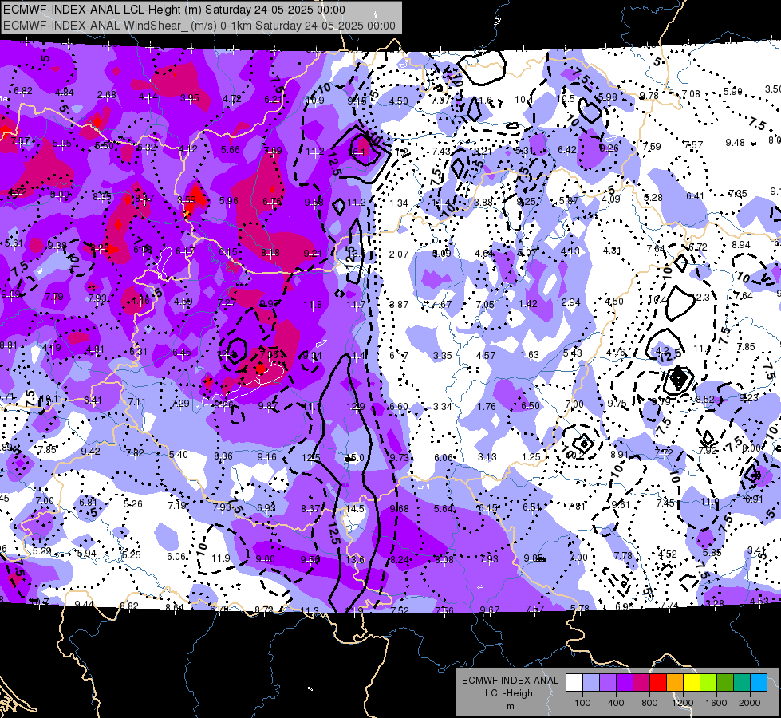Click the 3.95 grid value

tap(189, 97)
